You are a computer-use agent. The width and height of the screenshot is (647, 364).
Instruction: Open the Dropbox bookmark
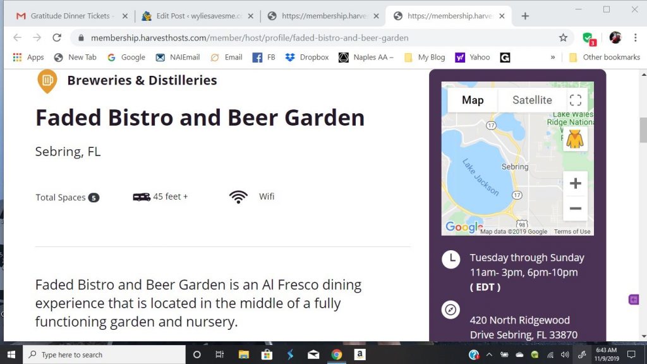point(307,57)
